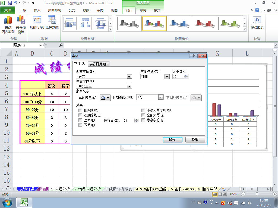Click the Save icon in the quick access toolbar

click(10, 3)
